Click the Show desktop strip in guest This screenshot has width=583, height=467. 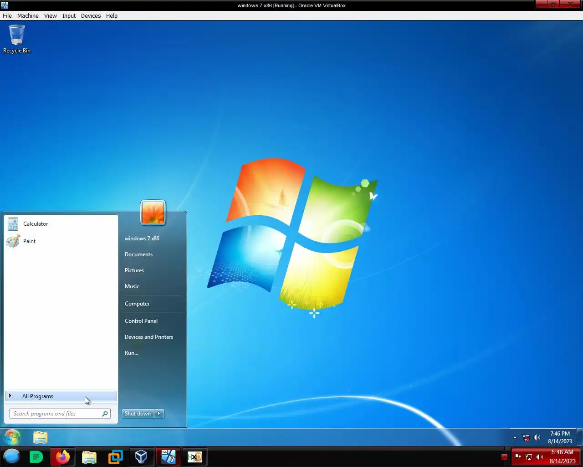[580, 437]
